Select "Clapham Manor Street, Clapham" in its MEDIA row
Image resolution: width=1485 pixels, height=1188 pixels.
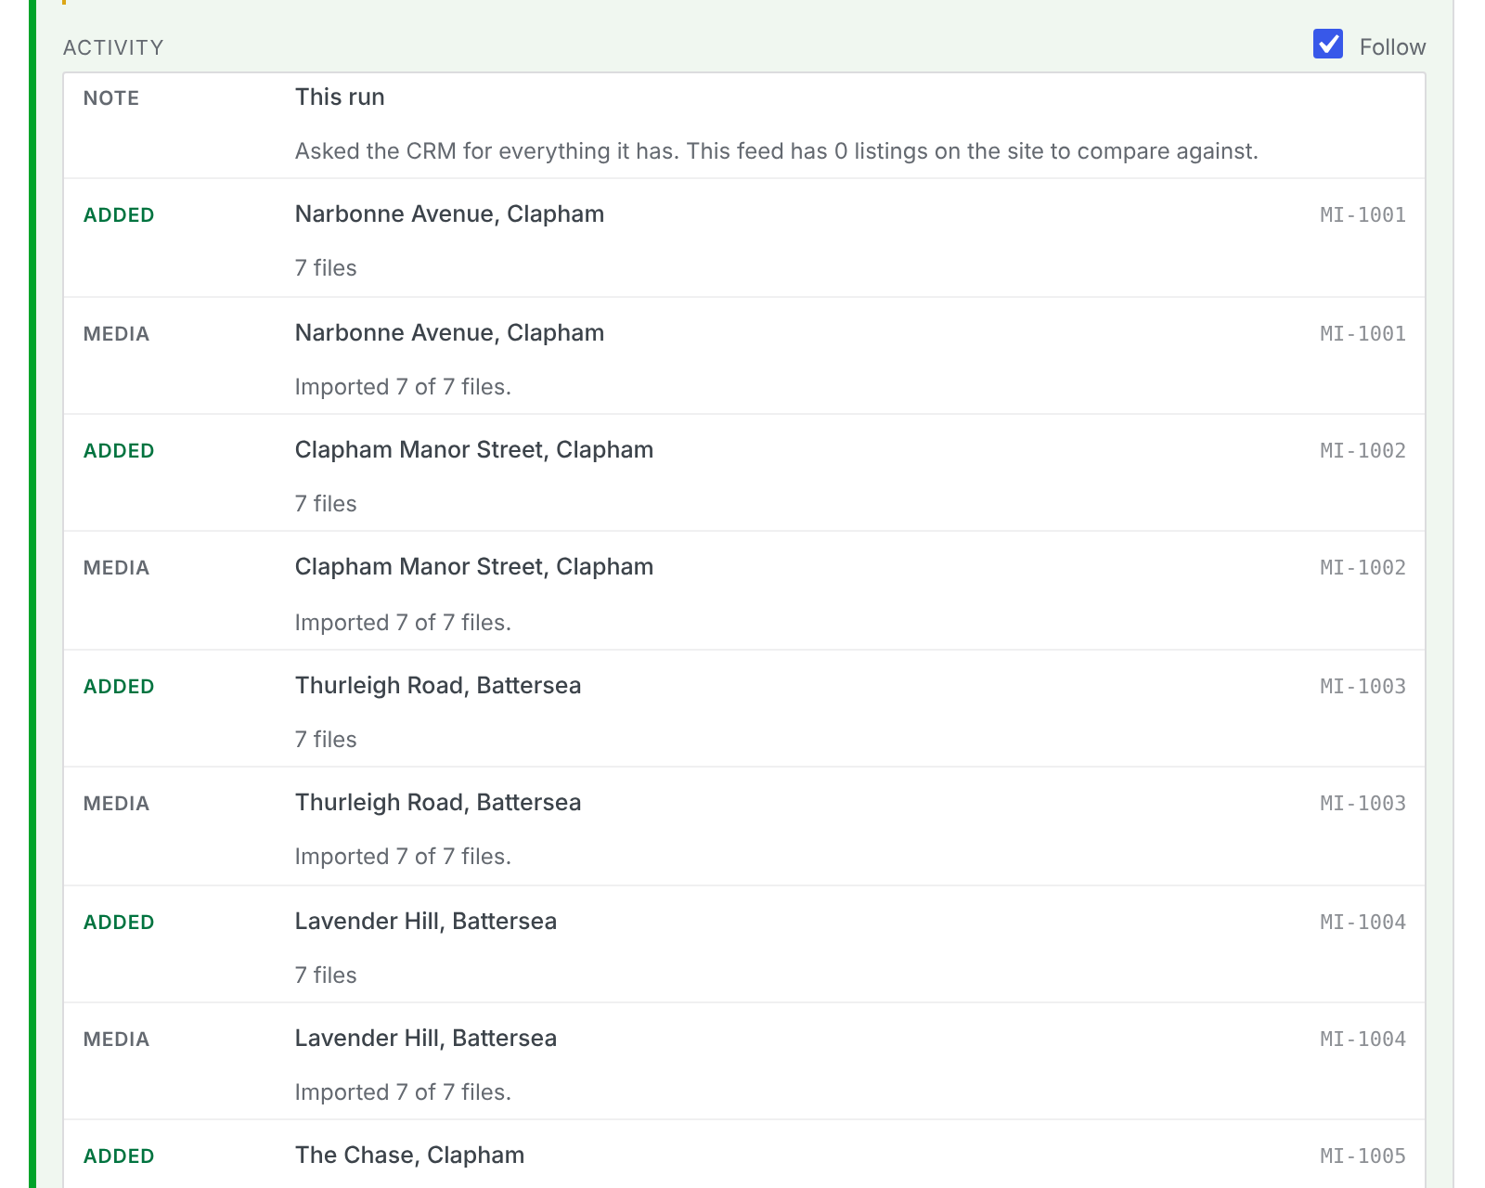[x=474, y=567]
